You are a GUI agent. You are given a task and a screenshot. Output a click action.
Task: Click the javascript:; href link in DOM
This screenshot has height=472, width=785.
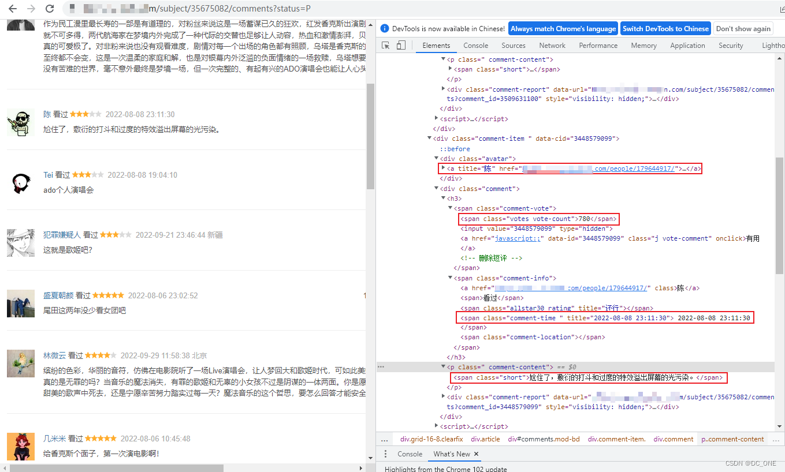pos(518,238)
